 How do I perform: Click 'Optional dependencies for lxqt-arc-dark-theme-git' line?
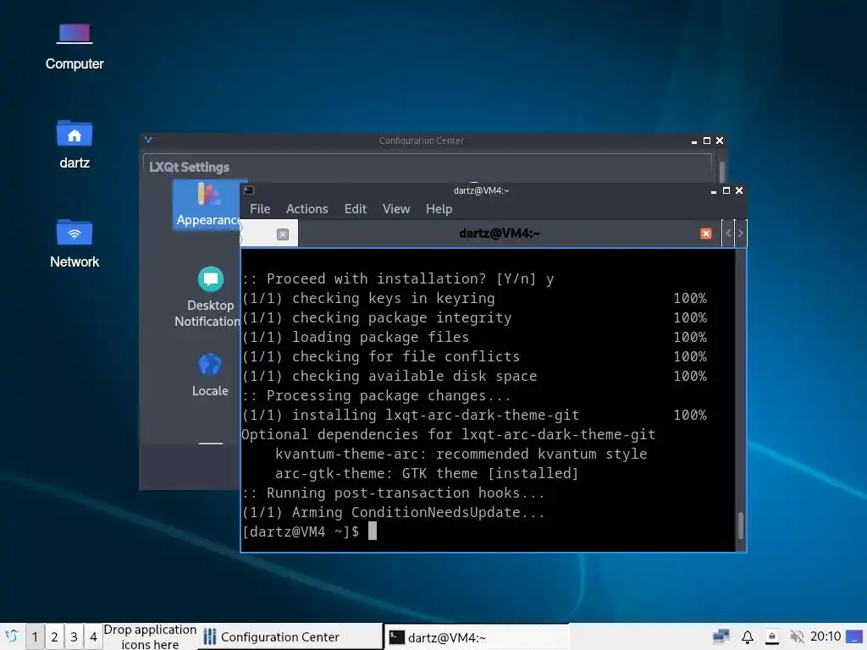click(x=449, y=434)
